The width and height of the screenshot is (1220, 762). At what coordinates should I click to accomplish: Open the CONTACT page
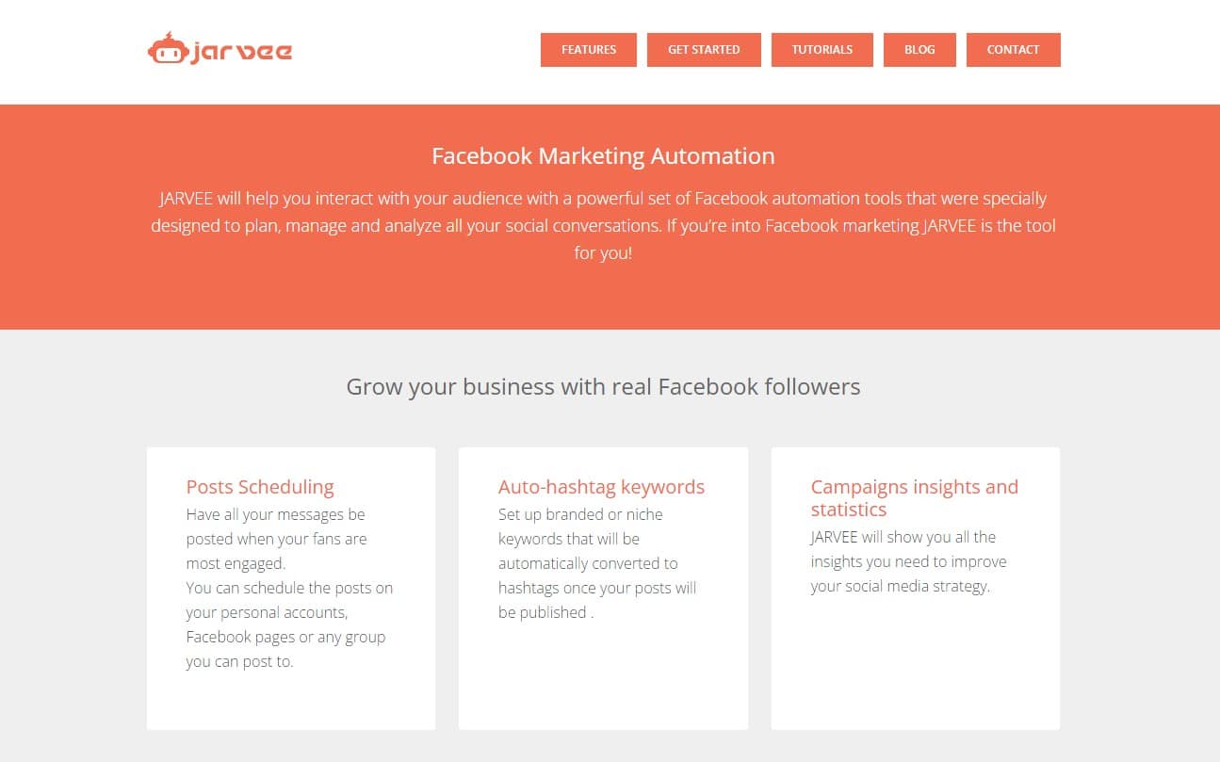[1013, 49]
